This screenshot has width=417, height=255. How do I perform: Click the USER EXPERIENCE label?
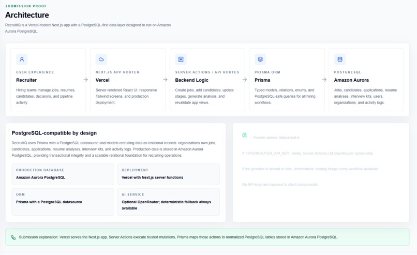[x=35, y=72]
